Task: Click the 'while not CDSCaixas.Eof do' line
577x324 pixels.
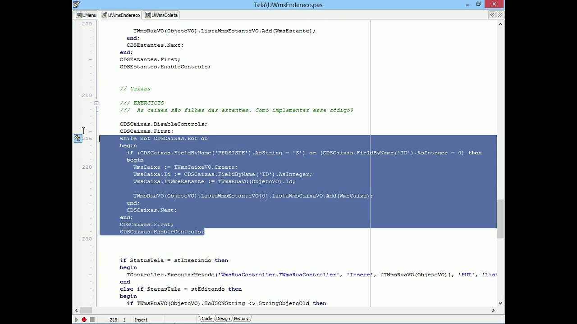Action: pyautogui.click(x=164, y=139)
